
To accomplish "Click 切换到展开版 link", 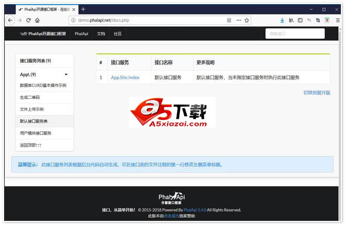I will coord(317,93).
